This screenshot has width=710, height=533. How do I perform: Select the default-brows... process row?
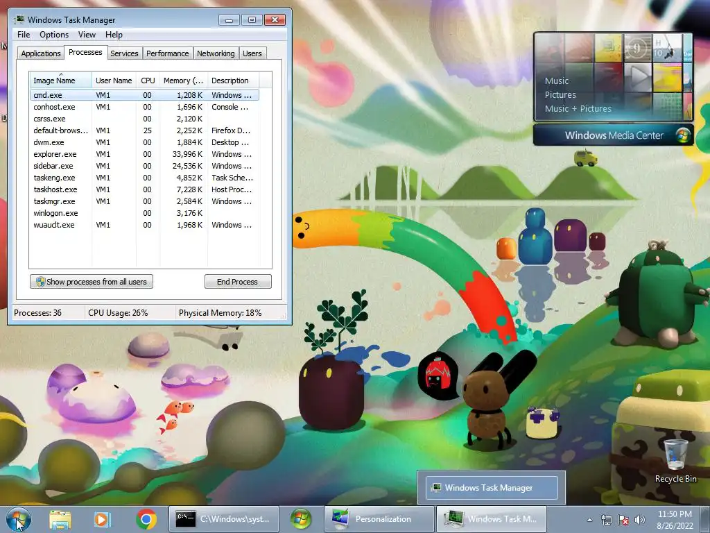point(144,130)
